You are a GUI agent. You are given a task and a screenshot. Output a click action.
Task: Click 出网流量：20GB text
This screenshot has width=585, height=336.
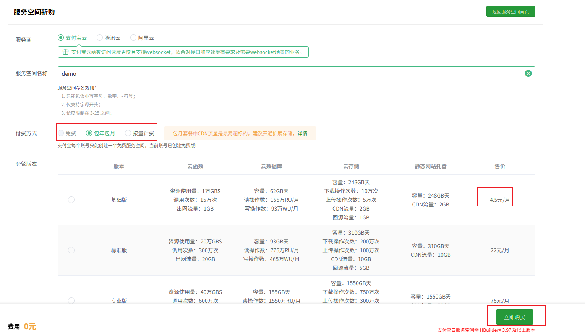(x=195, y=259)
